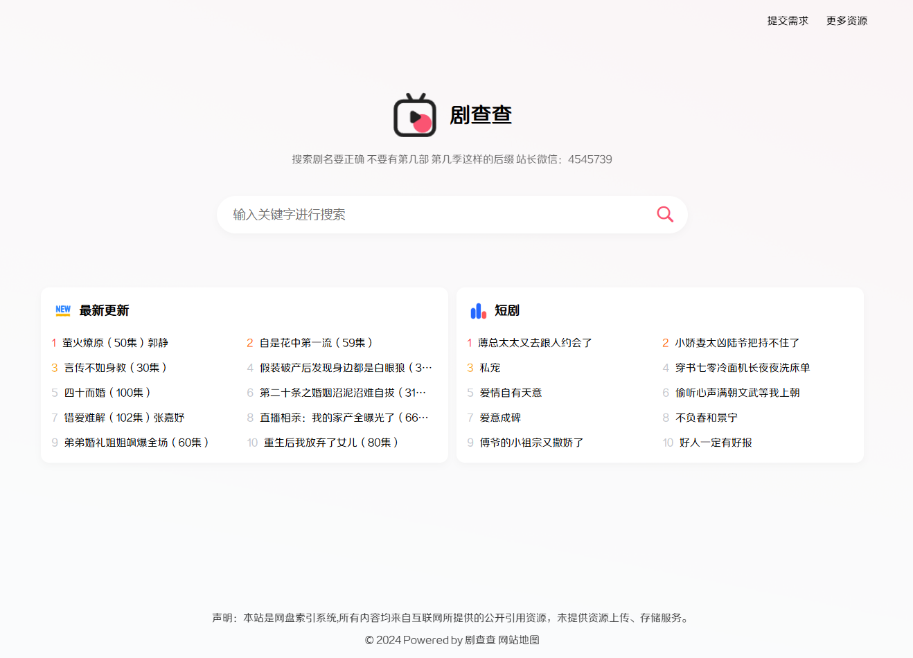The width and height of the screenshot is (913, 658).
Task: Open 四十而婚（100集）
Action: pyautogui.click(x=109, y=393)
